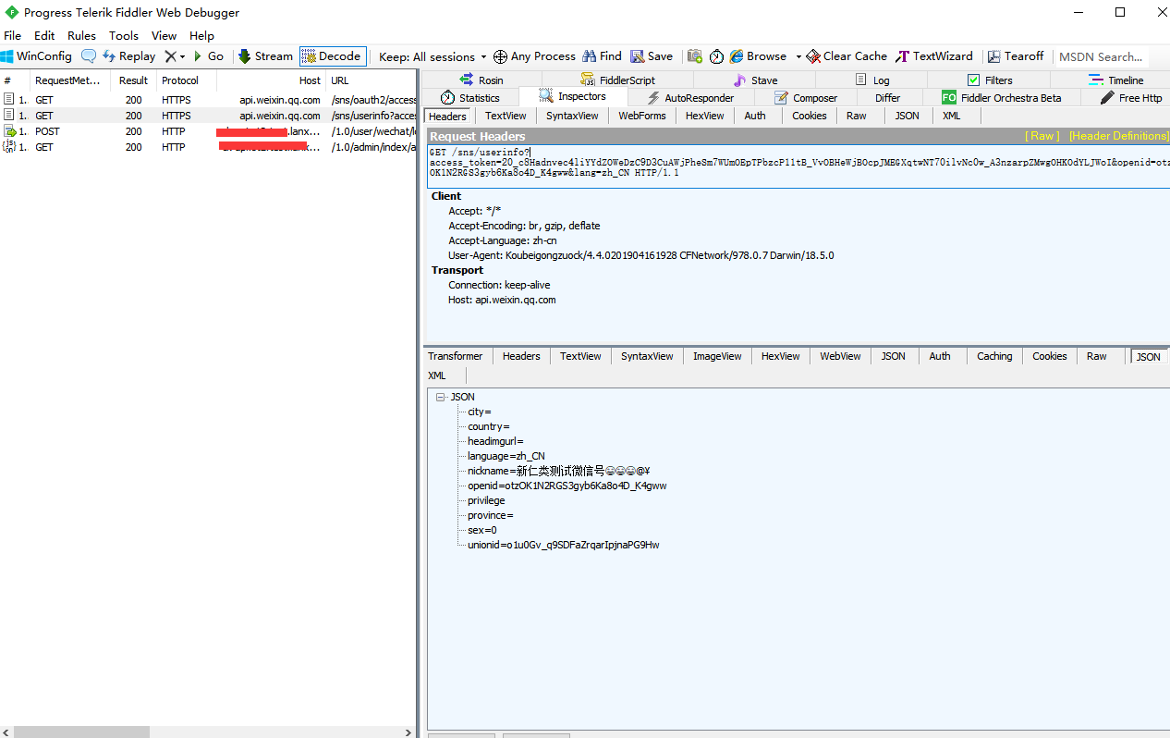Select the POST /1.0/user/wechat session row

(209, 131)
